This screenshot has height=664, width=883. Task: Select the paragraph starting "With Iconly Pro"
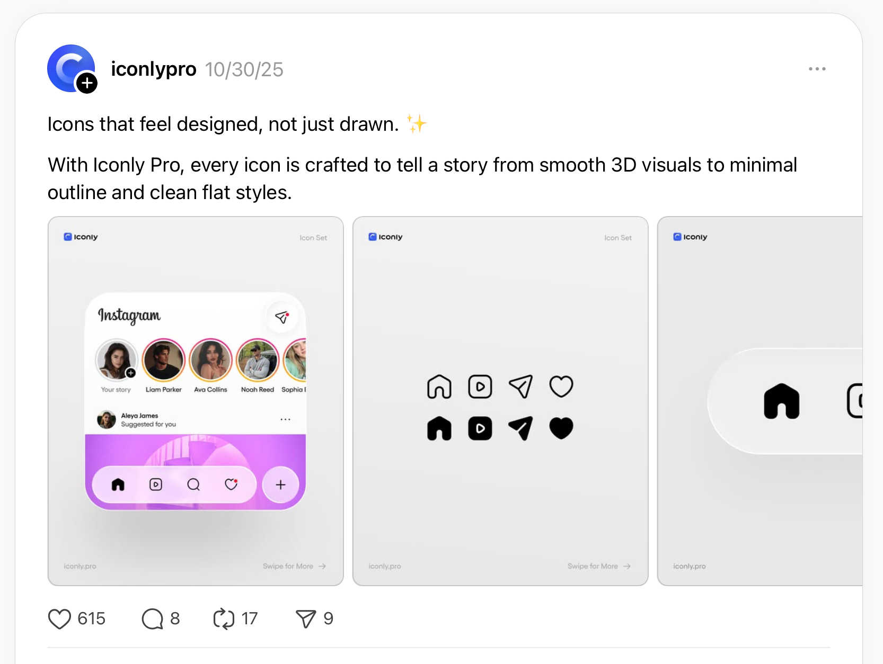point(422,178)
